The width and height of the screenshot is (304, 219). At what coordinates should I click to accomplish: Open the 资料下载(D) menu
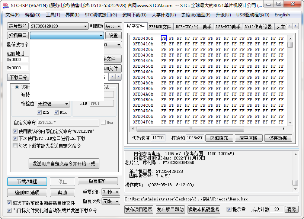pyautogui.click(x=134, y=15)
